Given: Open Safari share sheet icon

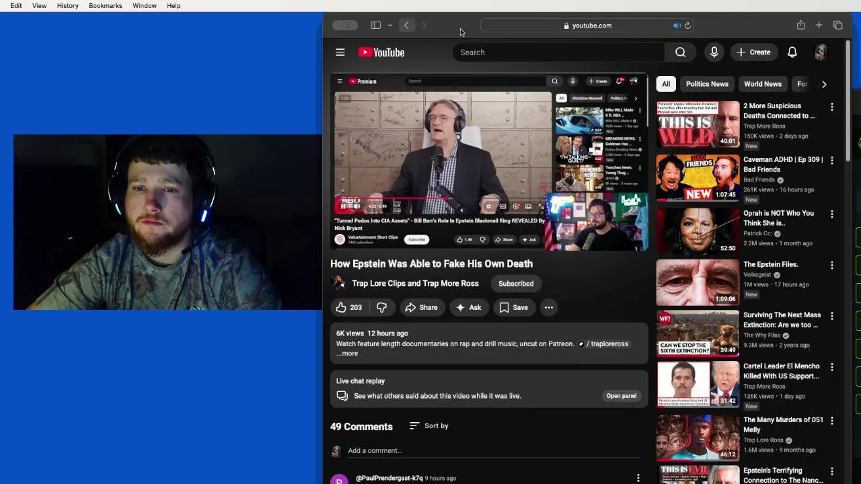Looking at the screenshot, I should point(800,26).
